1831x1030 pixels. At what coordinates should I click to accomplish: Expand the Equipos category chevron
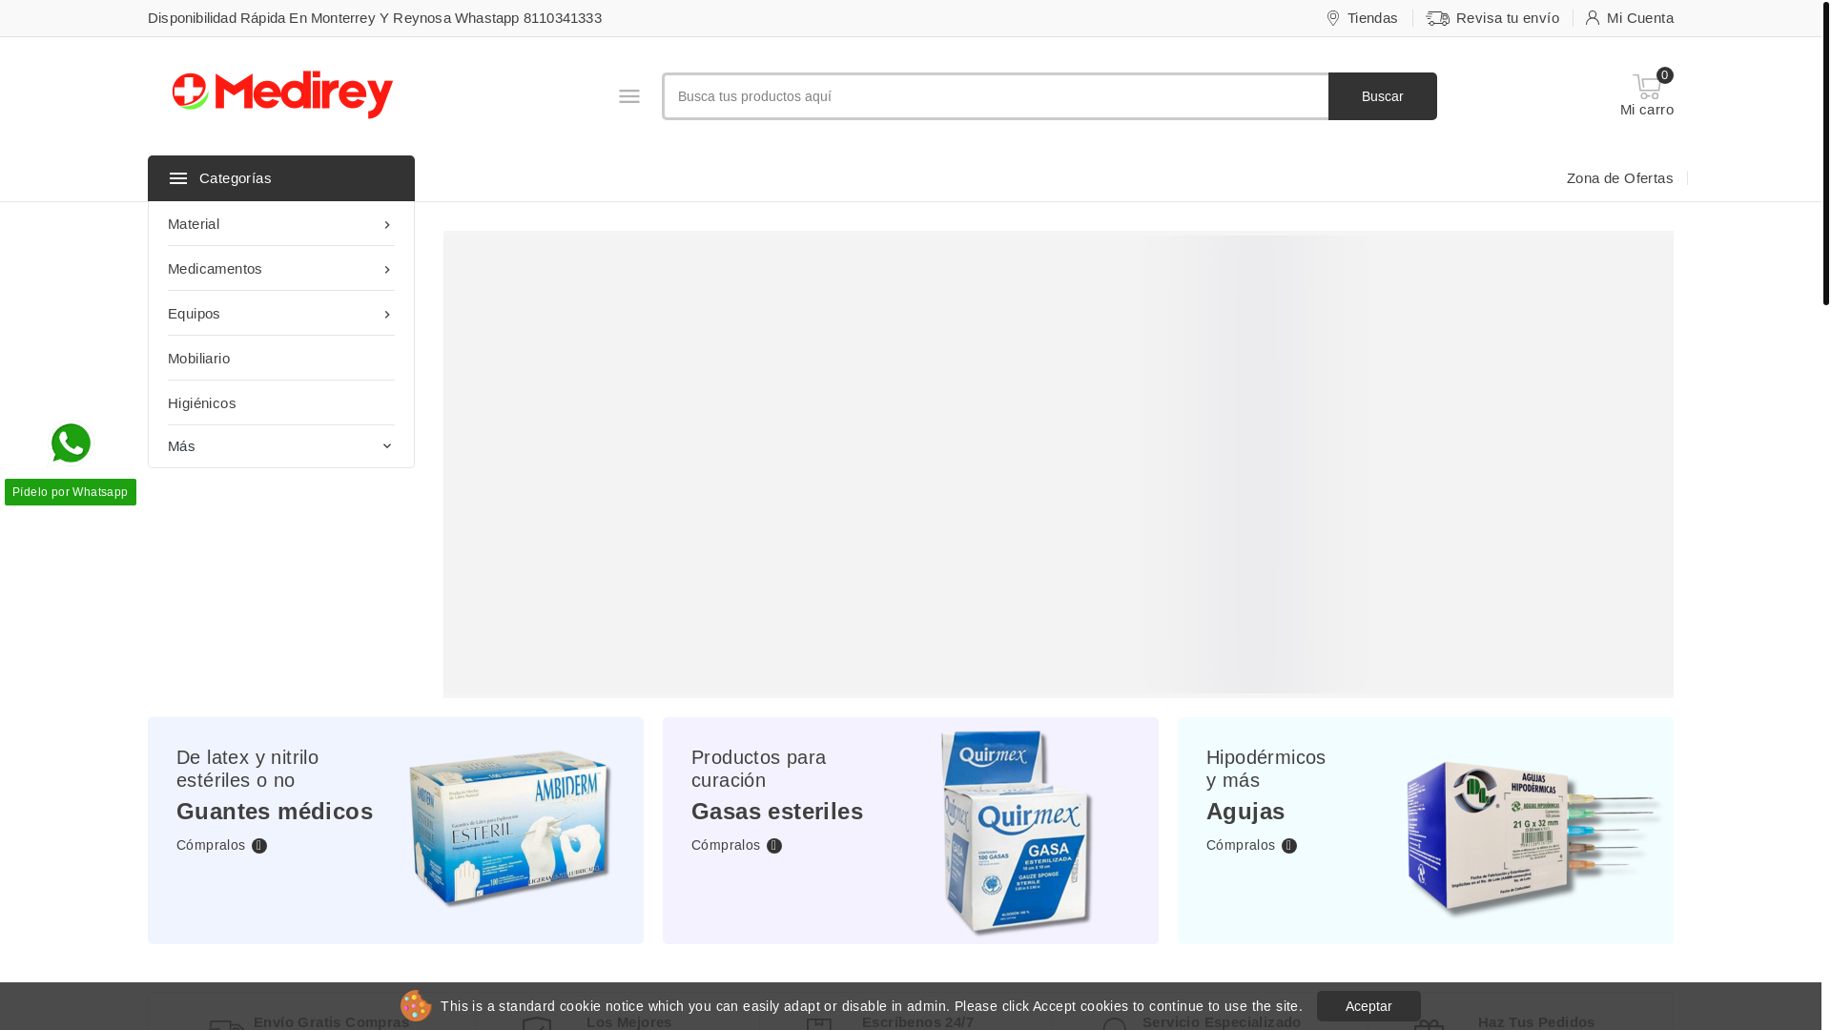[x=387, y=315]
